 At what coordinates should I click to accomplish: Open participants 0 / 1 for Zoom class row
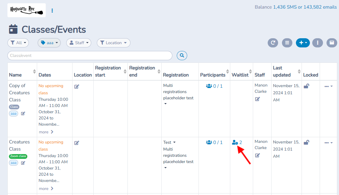214,142
